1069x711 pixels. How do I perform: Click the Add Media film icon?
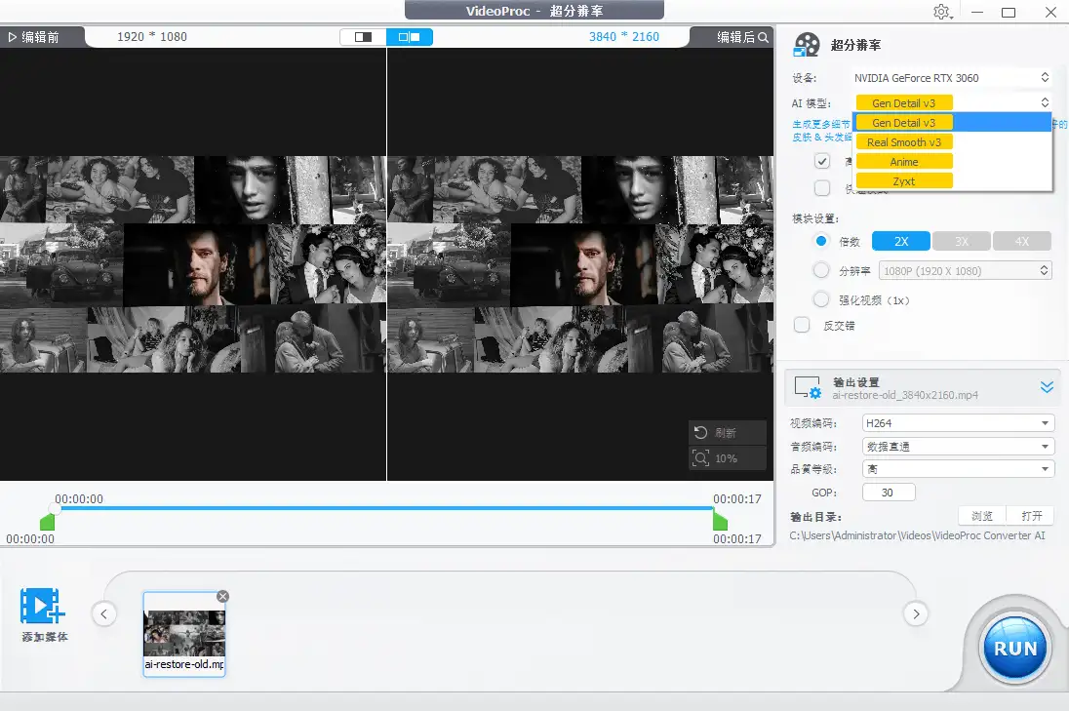[x=43, y=607]
